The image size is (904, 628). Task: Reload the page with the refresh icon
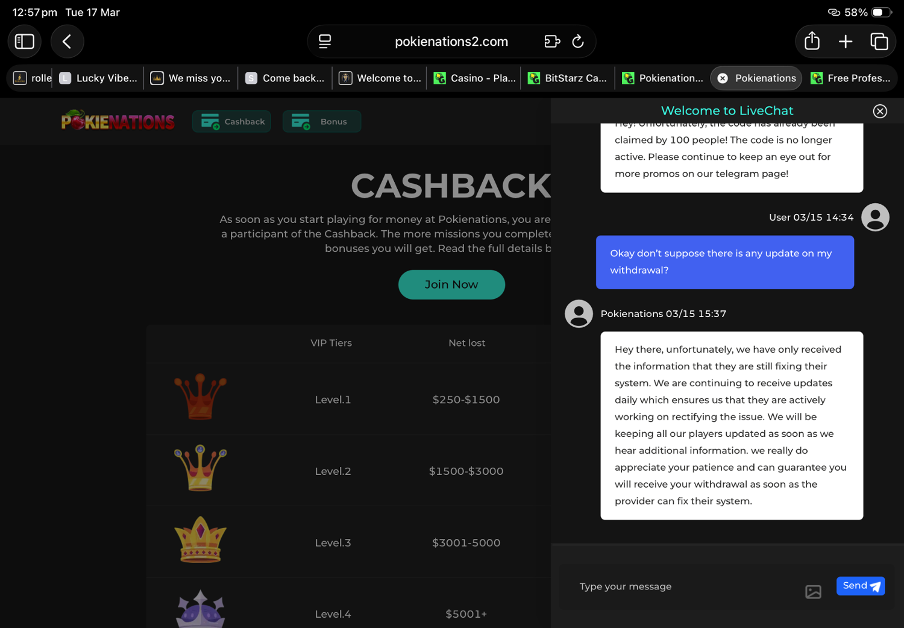pyautogui.click(x=577, y=42)
